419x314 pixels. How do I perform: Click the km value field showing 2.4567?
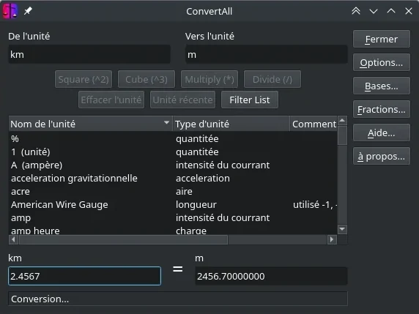click(84, 276)
